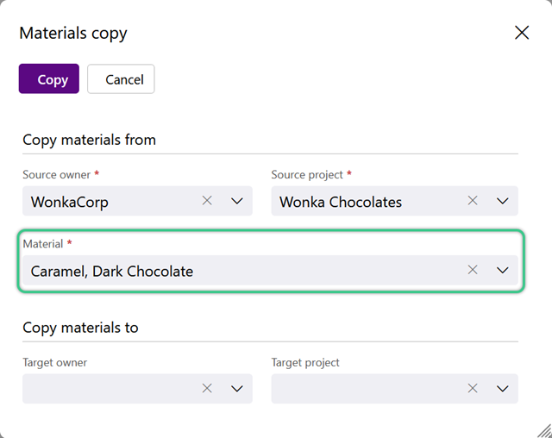Clear the Wonka Chocolates source project
This screenshot has width=552, height=438.
pos(473,201)
